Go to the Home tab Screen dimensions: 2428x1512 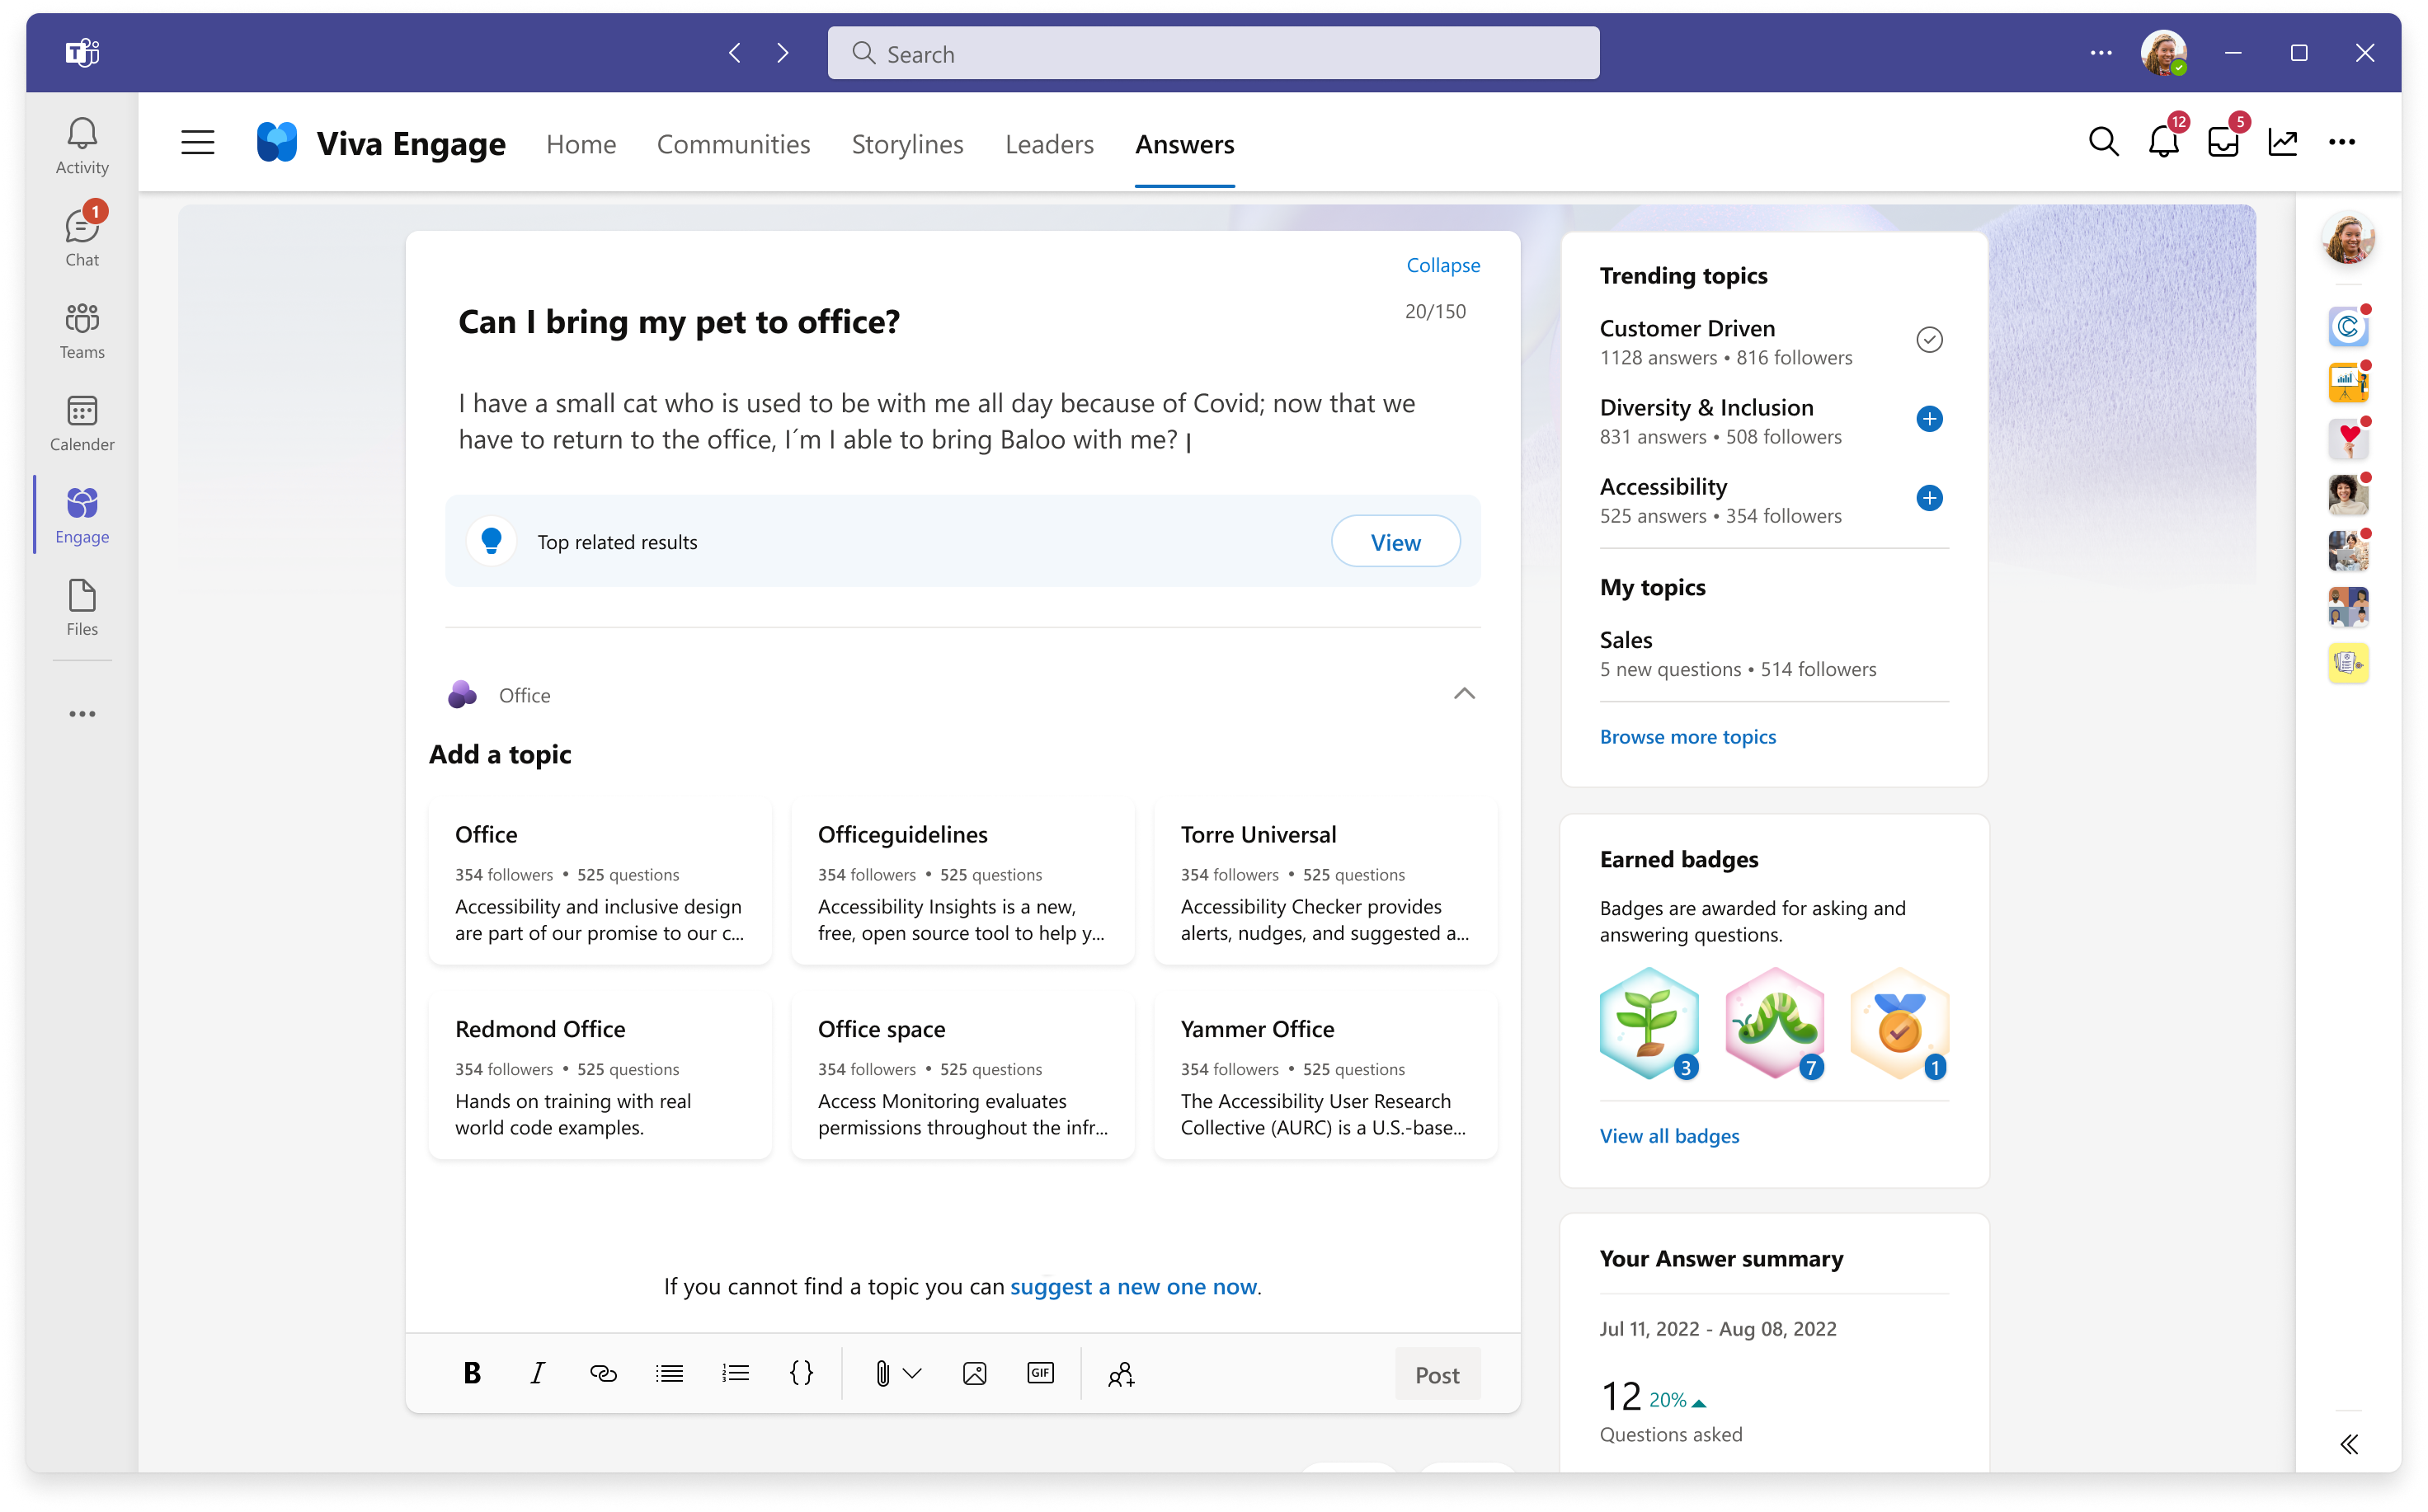click(x=581, y=144)
